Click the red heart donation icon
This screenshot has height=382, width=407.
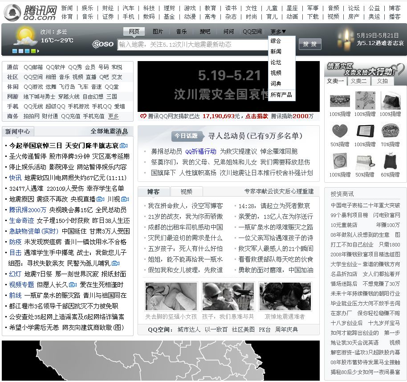click(x=143, y=116)
